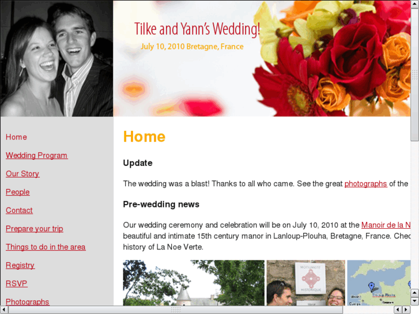Click the vertical scrollbar up arrow near bottom

414,293
